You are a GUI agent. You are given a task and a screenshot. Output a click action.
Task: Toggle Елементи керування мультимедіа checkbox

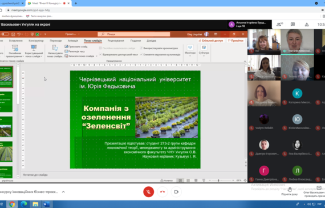141,54
